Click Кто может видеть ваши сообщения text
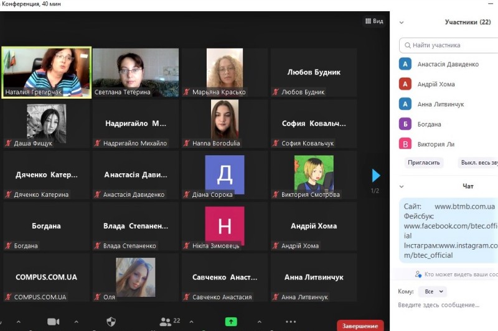The height and width of the screenshot is (331, 498). (x=461, y=274)
